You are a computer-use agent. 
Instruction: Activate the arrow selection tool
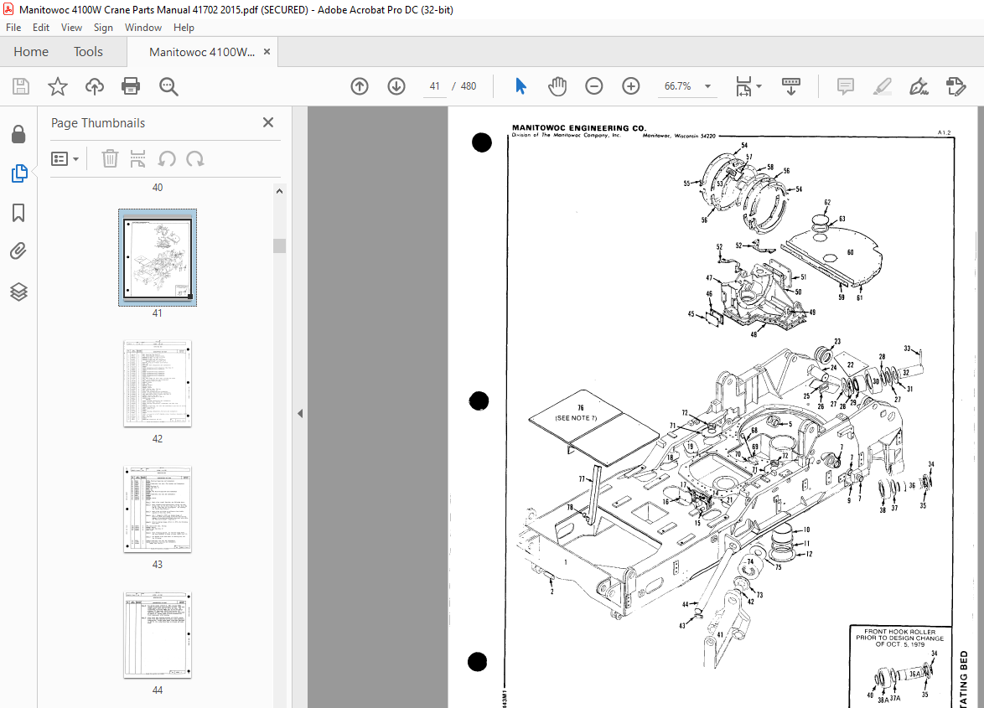(x=520, y=86)
